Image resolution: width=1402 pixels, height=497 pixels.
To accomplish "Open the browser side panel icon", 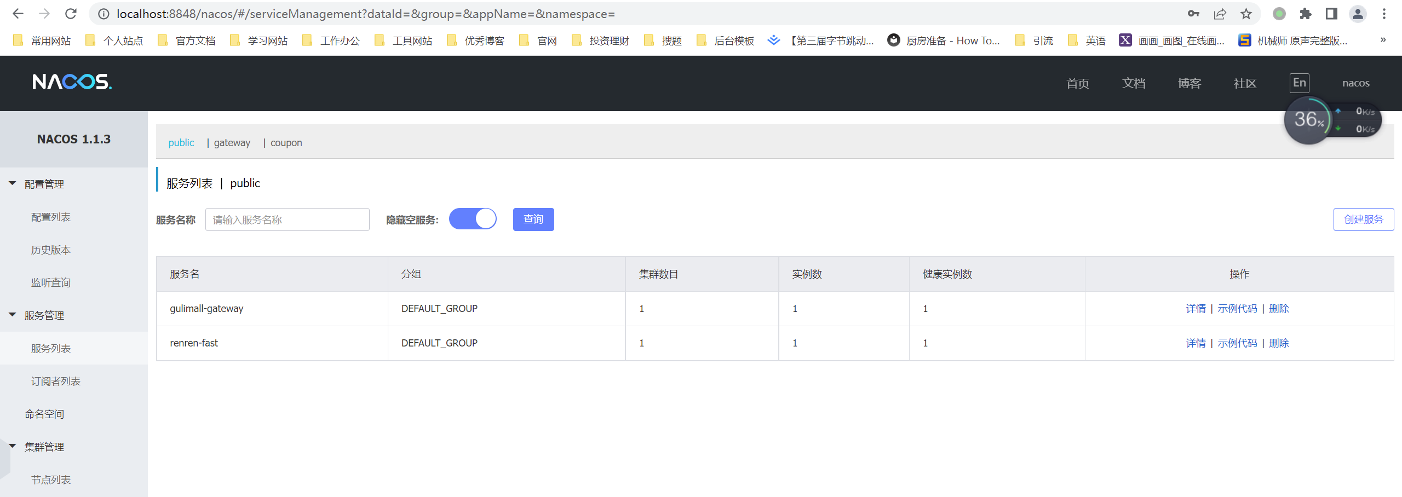I will click(x=1331, y=14).
